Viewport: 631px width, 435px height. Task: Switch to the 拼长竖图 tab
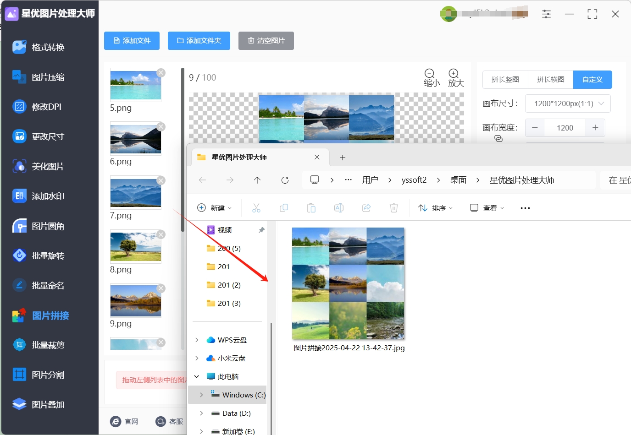coord(505,80)
